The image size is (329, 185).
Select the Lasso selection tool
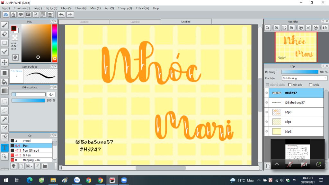pyautogui.click(x=4, y=110)
